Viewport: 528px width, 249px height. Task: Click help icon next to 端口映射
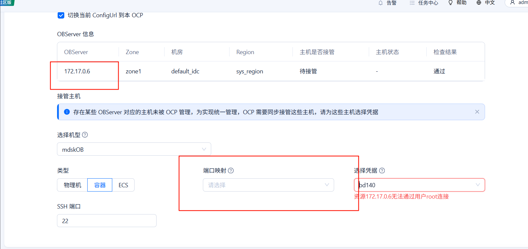click(x=231, y=171)
